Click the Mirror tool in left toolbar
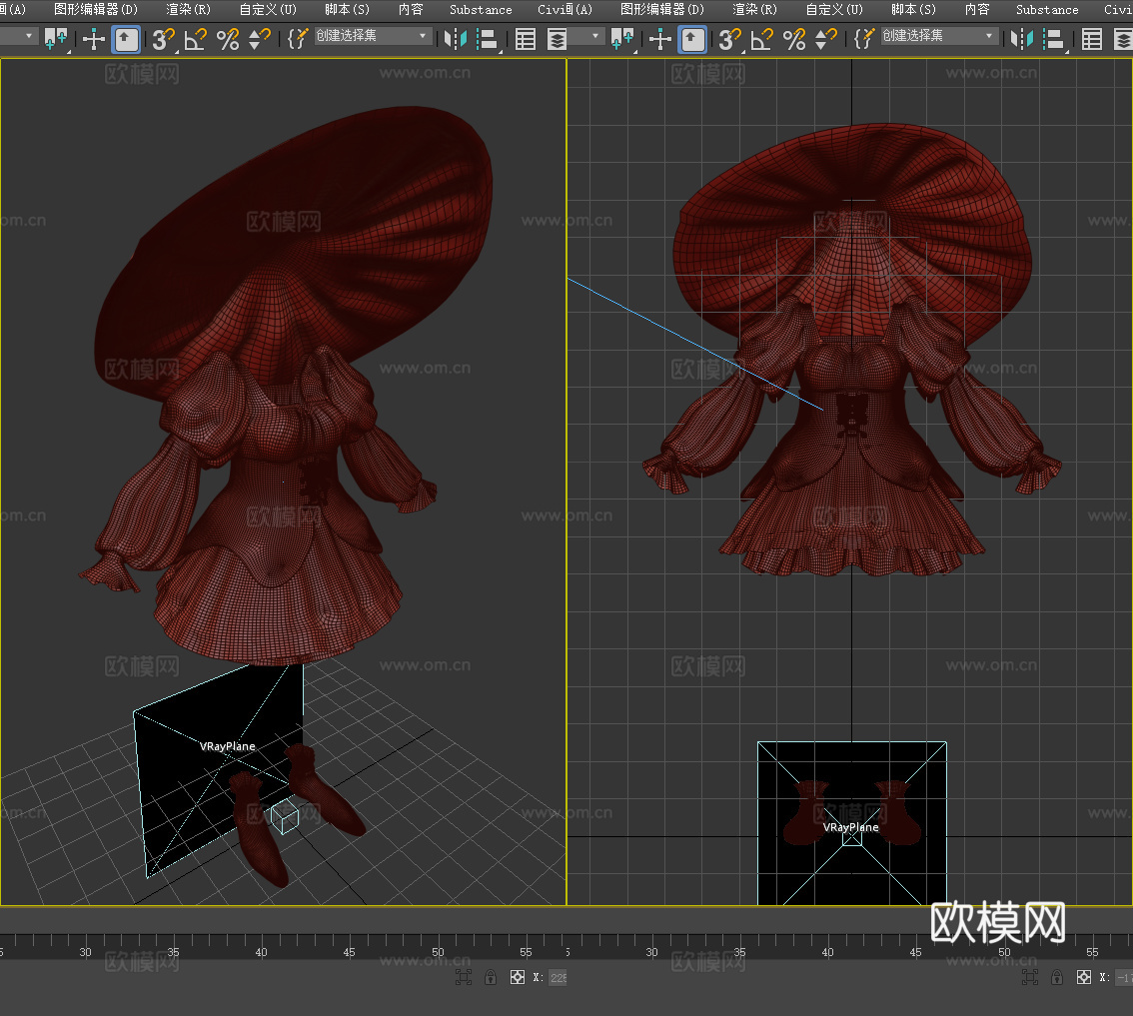 (x=455, y=39)
